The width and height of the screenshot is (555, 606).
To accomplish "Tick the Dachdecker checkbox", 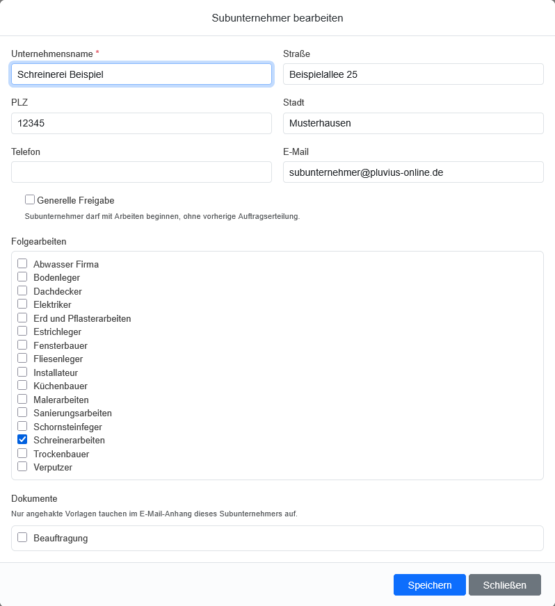I will [22, 290].
